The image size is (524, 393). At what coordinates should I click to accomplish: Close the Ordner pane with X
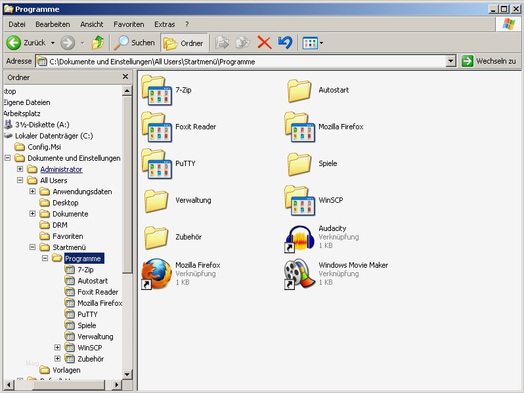(125, 77)
